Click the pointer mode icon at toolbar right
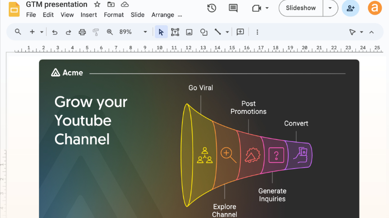 [352, 32]
